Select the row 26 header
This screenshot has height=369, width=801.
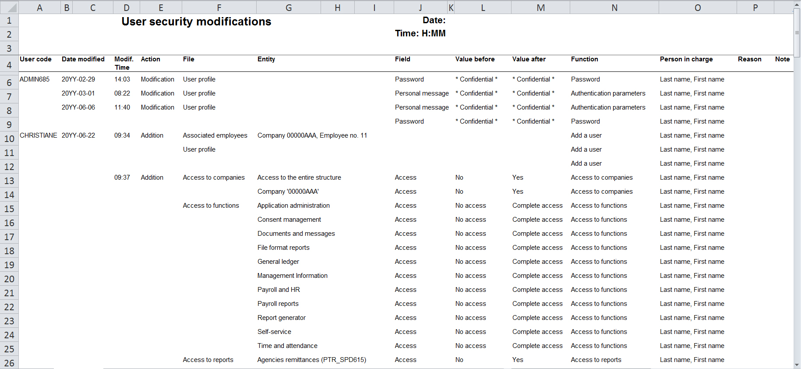click(9, 363)
